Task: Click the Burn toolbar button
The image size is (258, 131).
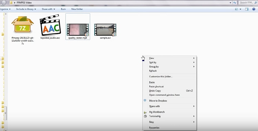Action: coord(63,9)
